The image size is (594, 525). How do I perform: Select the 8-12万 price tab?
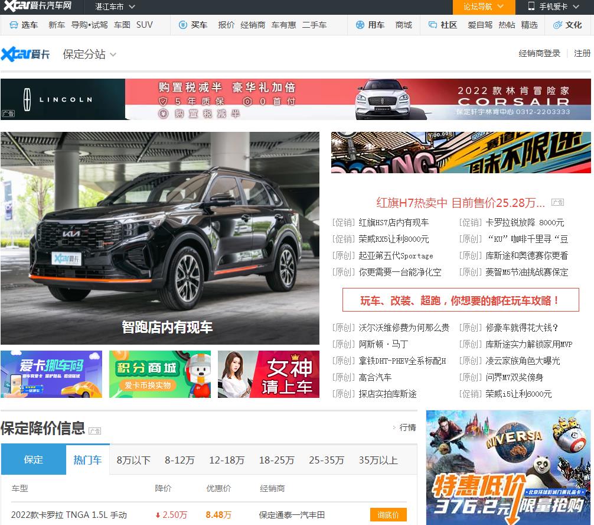point(179,460)
